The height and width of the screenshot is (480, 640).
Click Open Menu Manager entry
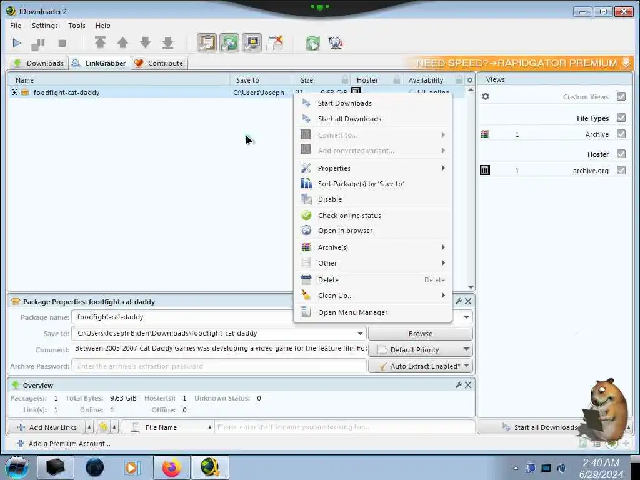(372, 312)
